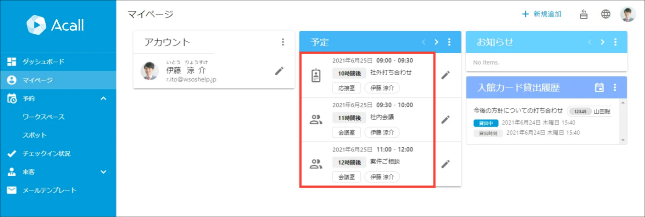Click the 12345 card number chip
This screenshot has height=217, width=645.
579,111
